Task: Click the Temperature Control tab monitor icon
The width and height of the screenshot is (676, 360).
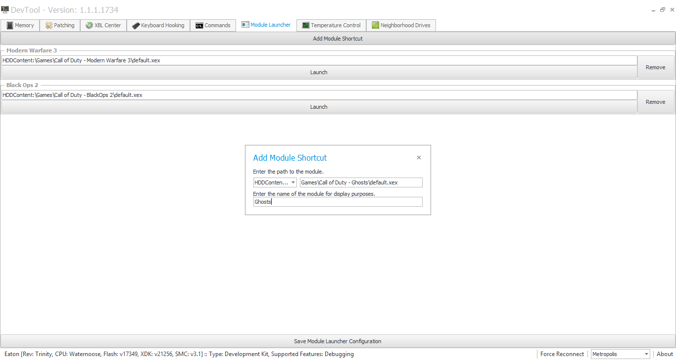Action: tap(306, 25)
